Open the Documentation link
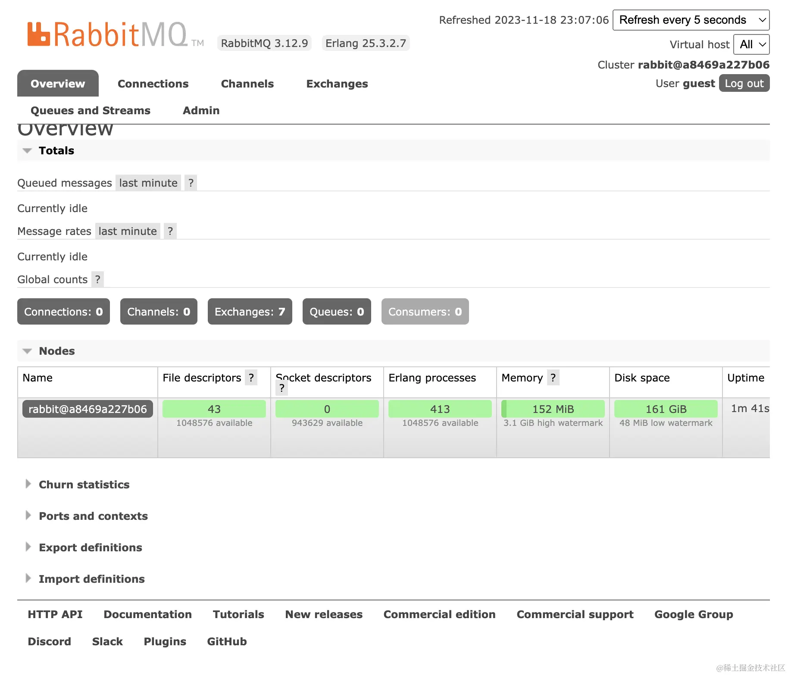Screen dimensions: 788x675 [x=147, y=614]
